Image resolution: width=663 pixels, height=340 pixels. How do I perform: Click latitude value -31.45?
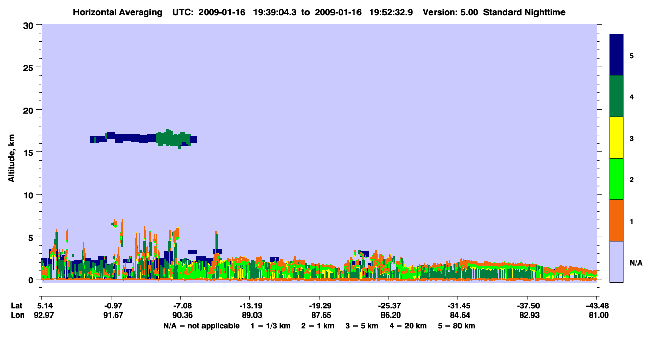(x=457, y=305)
